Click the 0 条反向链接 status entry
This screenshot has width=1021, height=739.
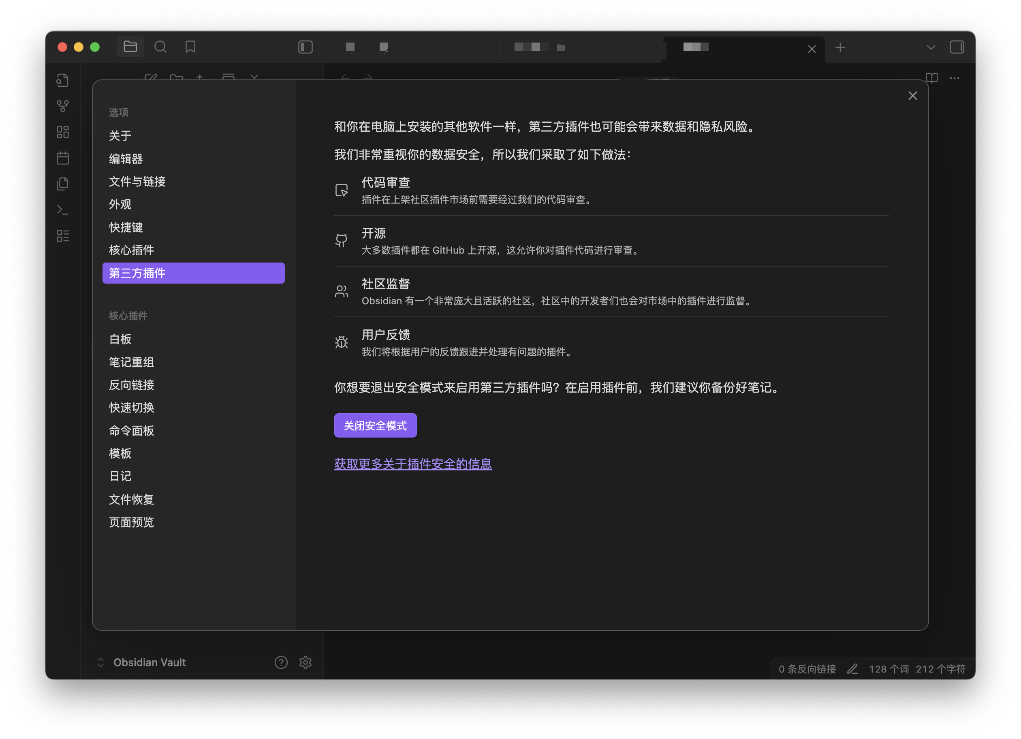point(807,669)
